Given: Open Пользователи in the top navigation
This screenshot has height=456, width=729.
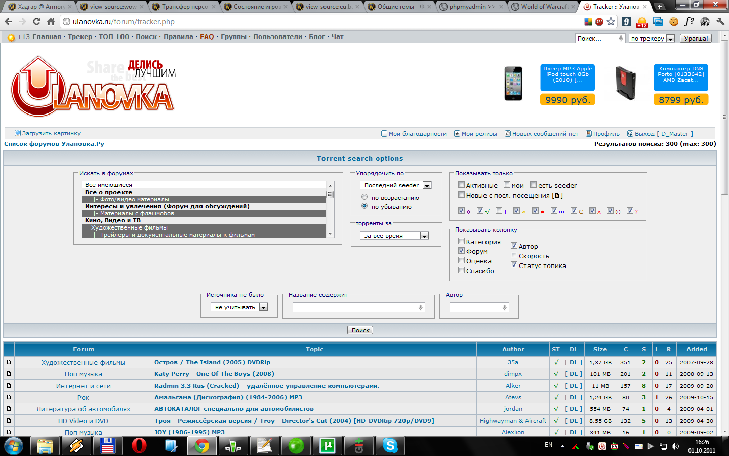Looking at the screenshot, I should tap(278, 37).
